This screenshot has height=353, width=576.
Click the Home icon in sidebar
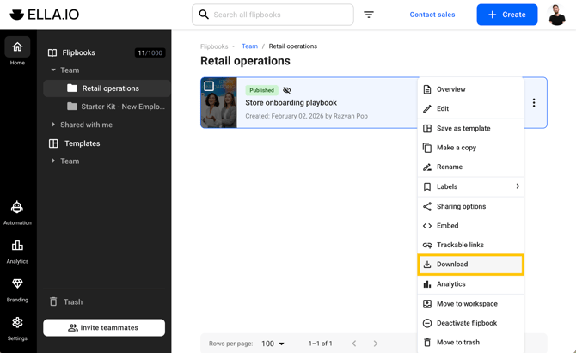click(17, 51)
